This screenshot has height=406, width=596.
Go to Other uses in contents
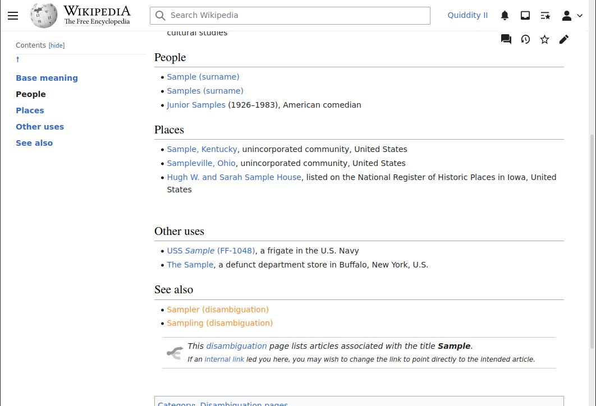[40, 127]
